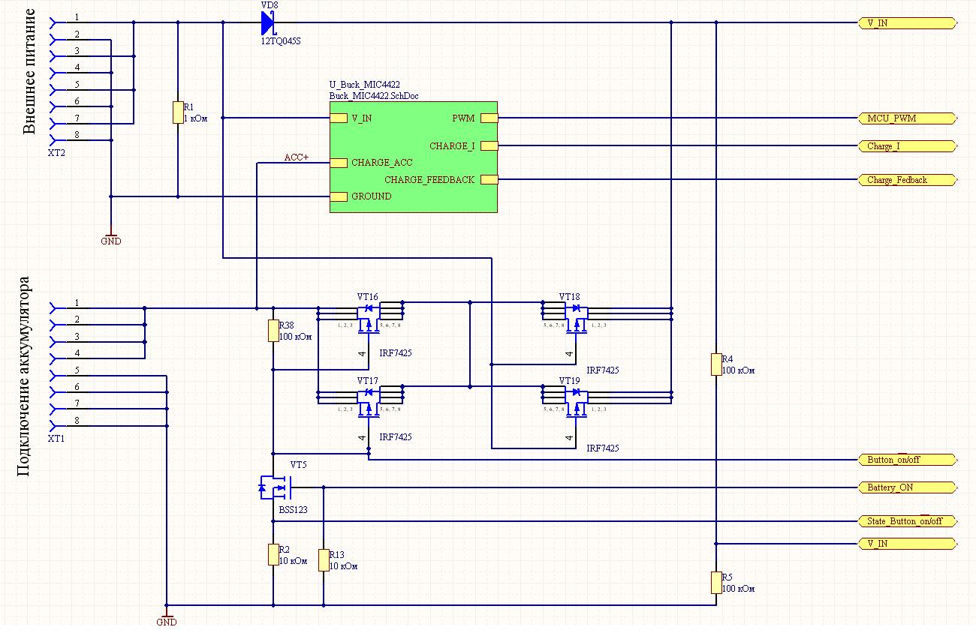Viewport: 976px width, 630px height.
Task: Click the '10 кОм' value of R13
Action: tap(343, 565)
